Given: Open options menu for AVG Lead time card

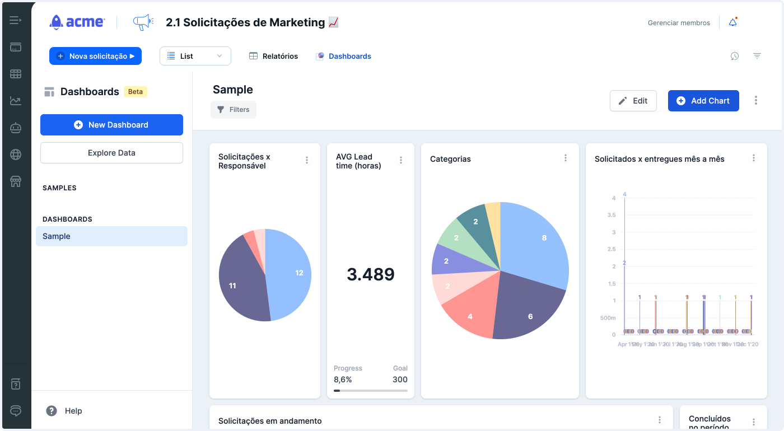Looking at the screenshot, I should click(x=401, y=160).
